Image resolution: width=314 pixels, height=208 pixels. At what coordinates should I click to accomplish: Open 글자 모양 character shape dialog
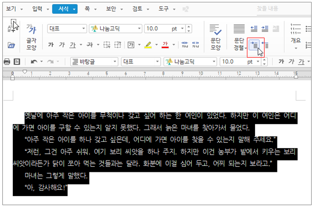pyautogui.click(x=31, y=37)
